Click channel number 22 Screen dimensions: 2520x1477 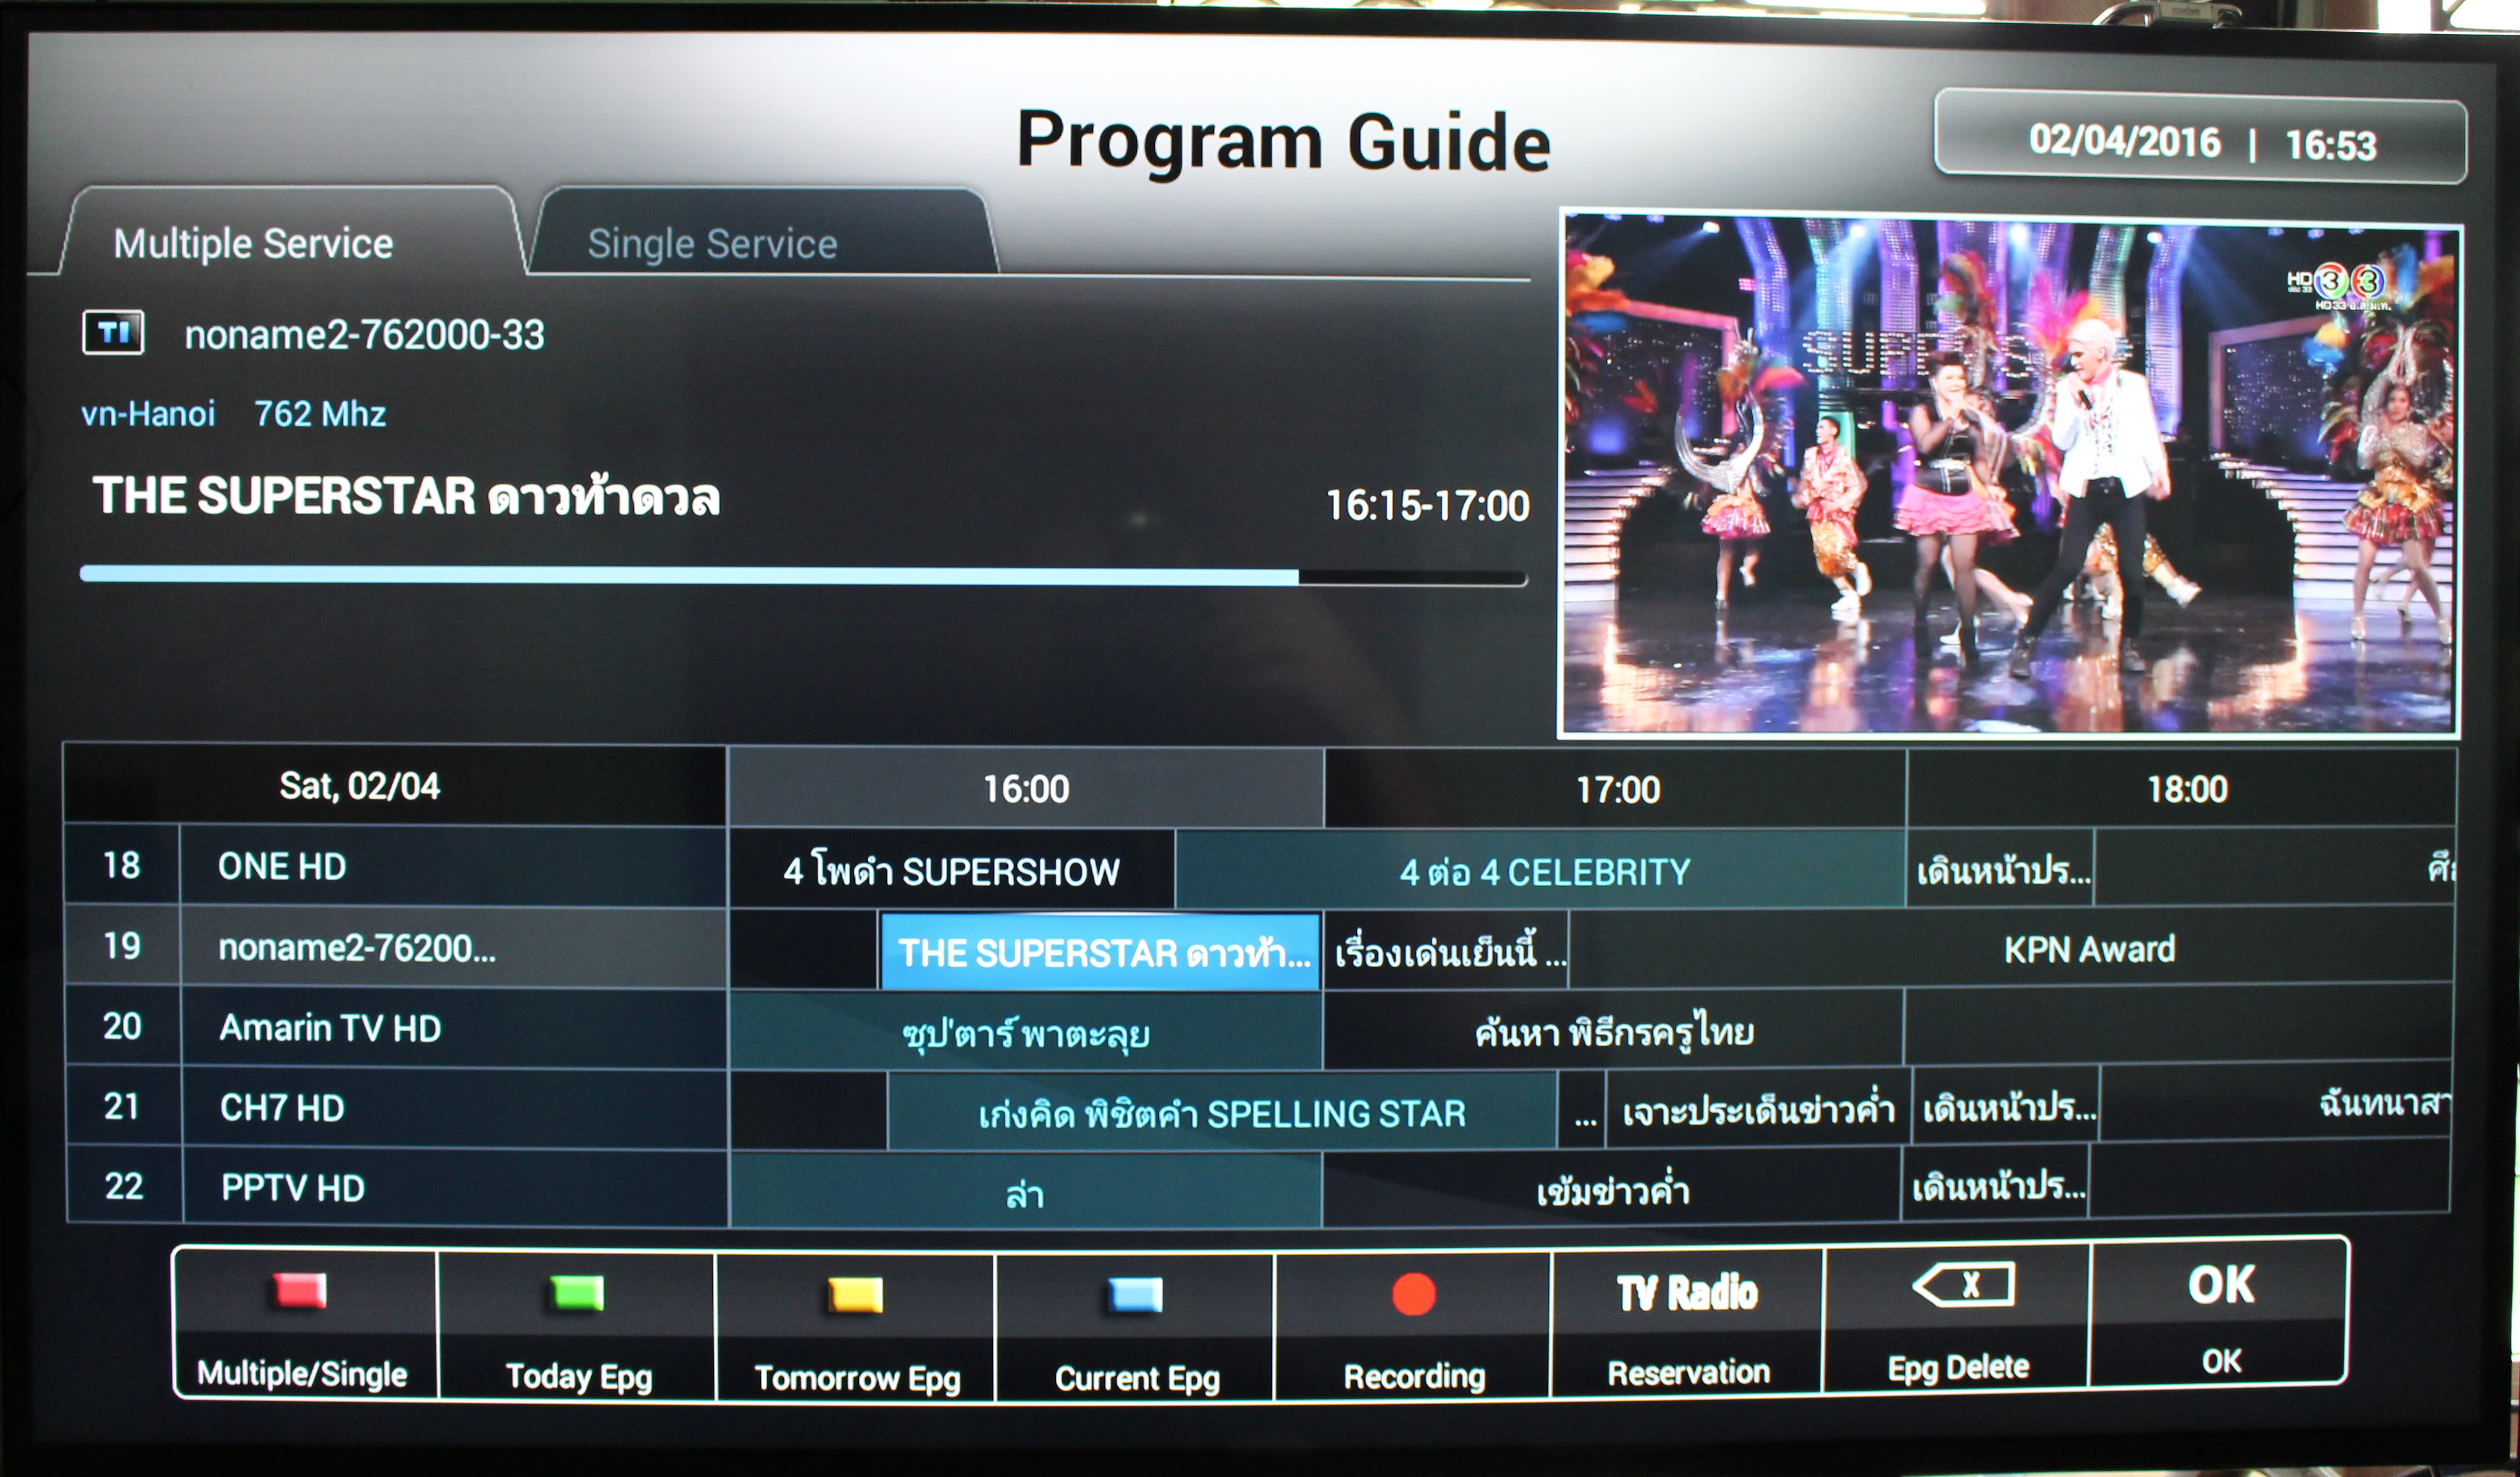pyautogui.click(x=124, y=1186)
